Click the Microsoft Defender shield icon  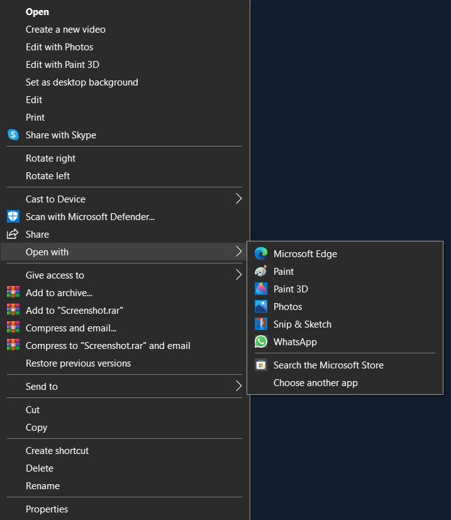pos(13,216)
